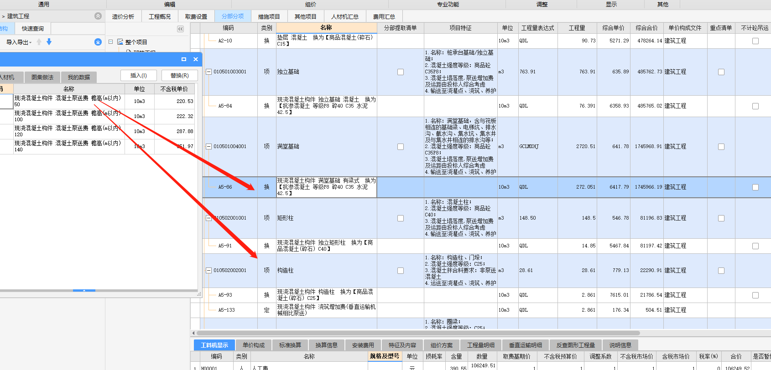Toggle 分部提取清单 checkbox for 满堂基础
Viewport: 771px width, 370px height.
[x=401, y=147]
